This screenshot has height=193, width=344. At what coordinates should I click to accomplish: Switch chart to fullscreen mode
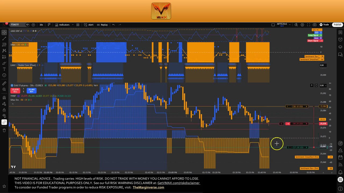[309, 25]
